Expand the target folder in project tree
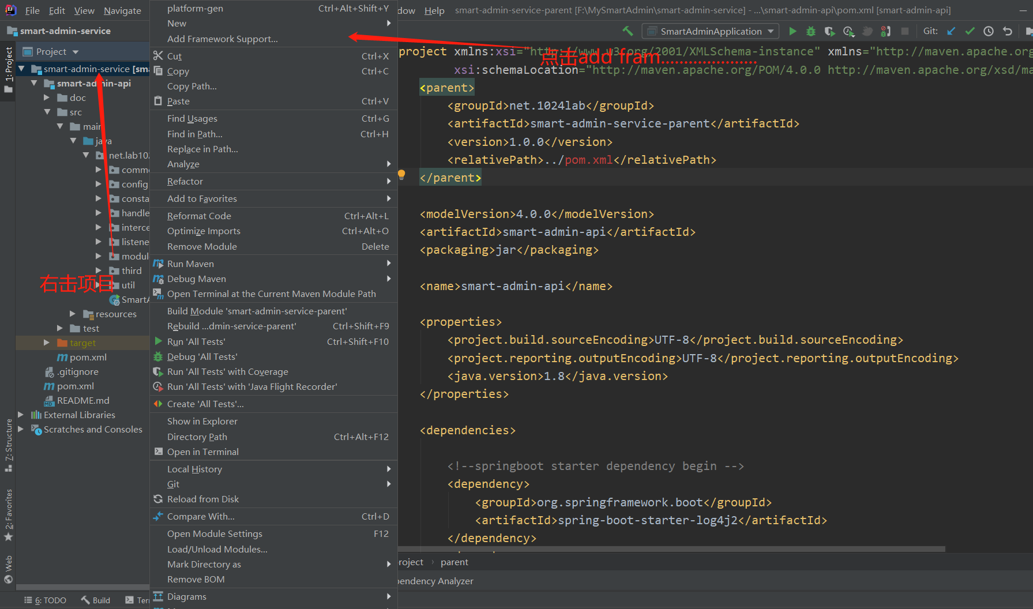Viewport: 1033px width, 609px height. tap(47, 343)
